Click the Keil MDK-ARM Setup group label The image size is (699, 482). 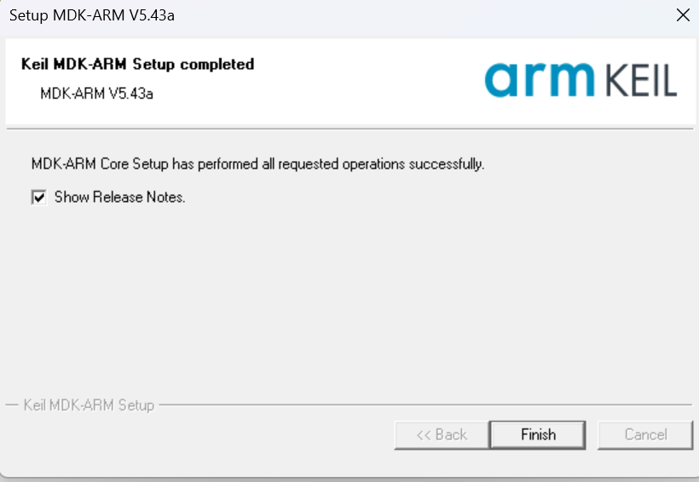tap(89, 405)
